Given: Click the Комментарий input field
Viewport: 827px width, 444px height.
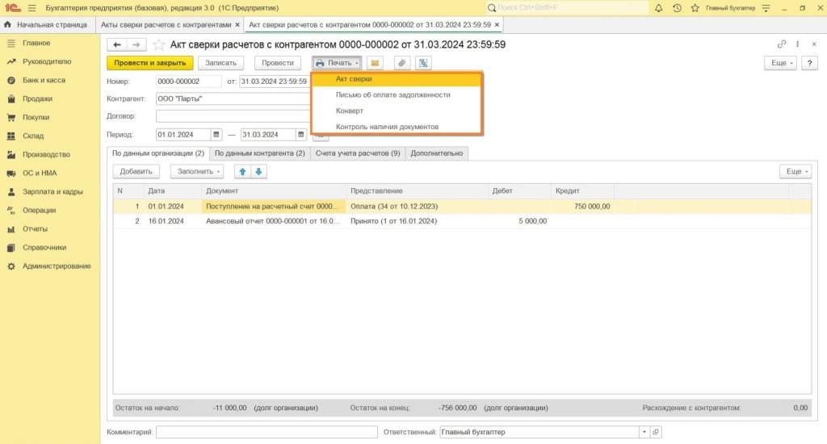Looking at the screenshot, I should (x=267, y=432).
